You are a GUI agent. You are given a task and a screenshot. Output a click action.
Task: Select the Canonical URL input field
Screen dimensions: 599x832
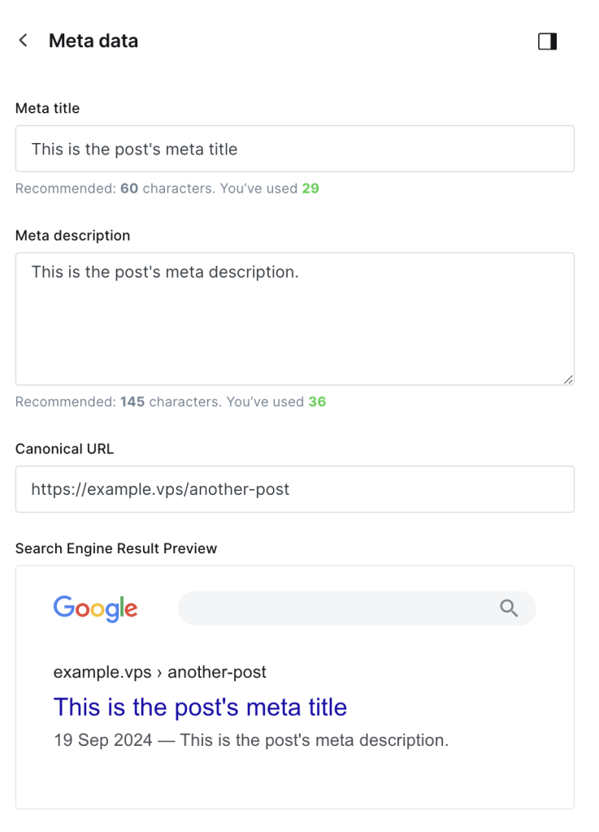point(294,489)
